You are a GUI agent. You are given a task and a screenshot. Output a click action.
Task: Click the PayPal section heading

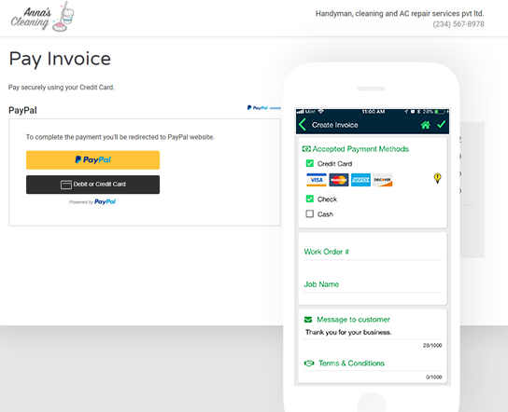[x=22, y=110]
